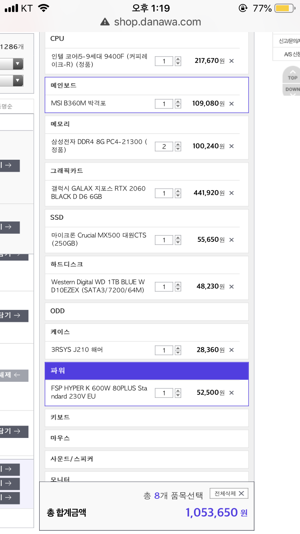This screenshot has height=534, width=300.
Task: Remove the 3RSYS J210 case item
Action: click(x=231, y=350)
